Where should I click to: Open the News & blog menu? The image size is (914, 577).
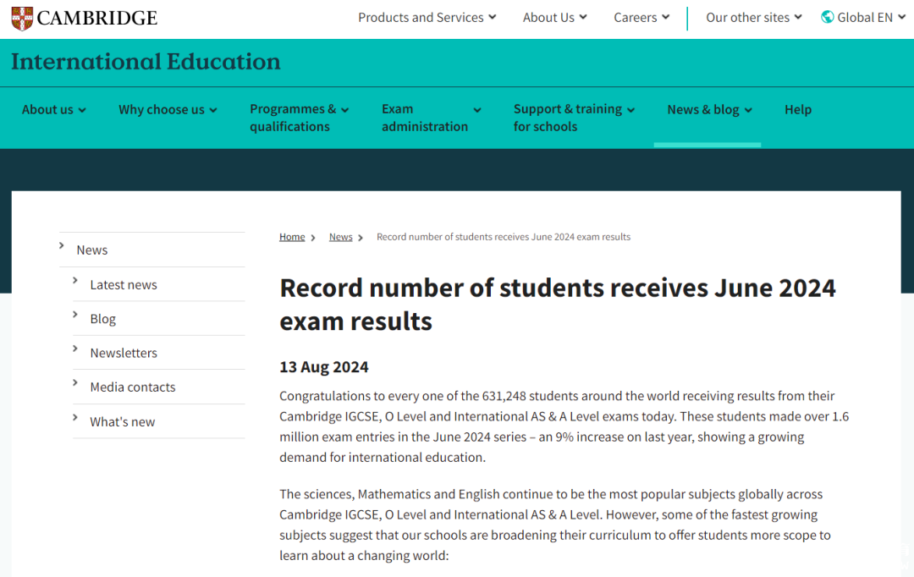pos(709,110)
